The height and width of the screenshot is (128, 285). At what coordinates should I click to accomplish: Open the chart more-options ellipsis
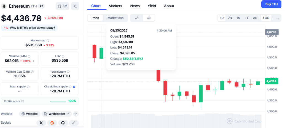pos(277,18)
